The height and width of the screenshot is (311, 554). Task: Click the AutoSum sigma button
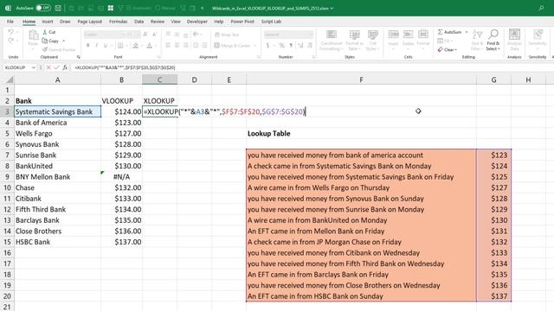[449, 32]
